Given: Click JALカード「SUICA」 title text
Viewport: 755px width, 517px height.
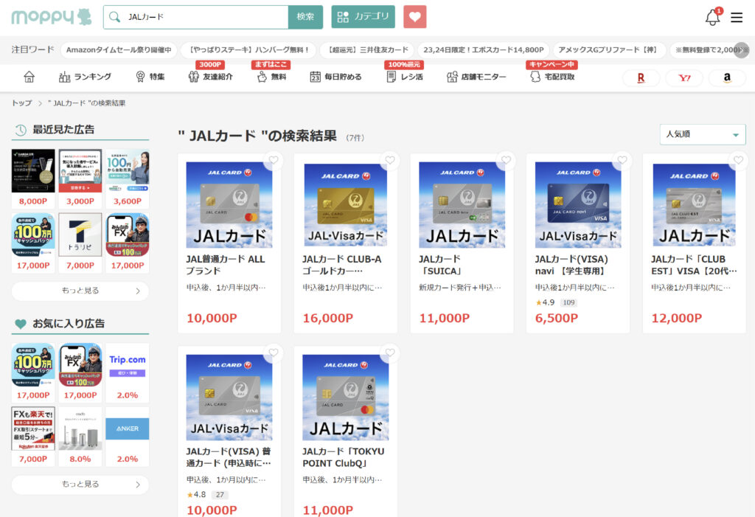Looking at the screenshot, I should tap(441, 265).
